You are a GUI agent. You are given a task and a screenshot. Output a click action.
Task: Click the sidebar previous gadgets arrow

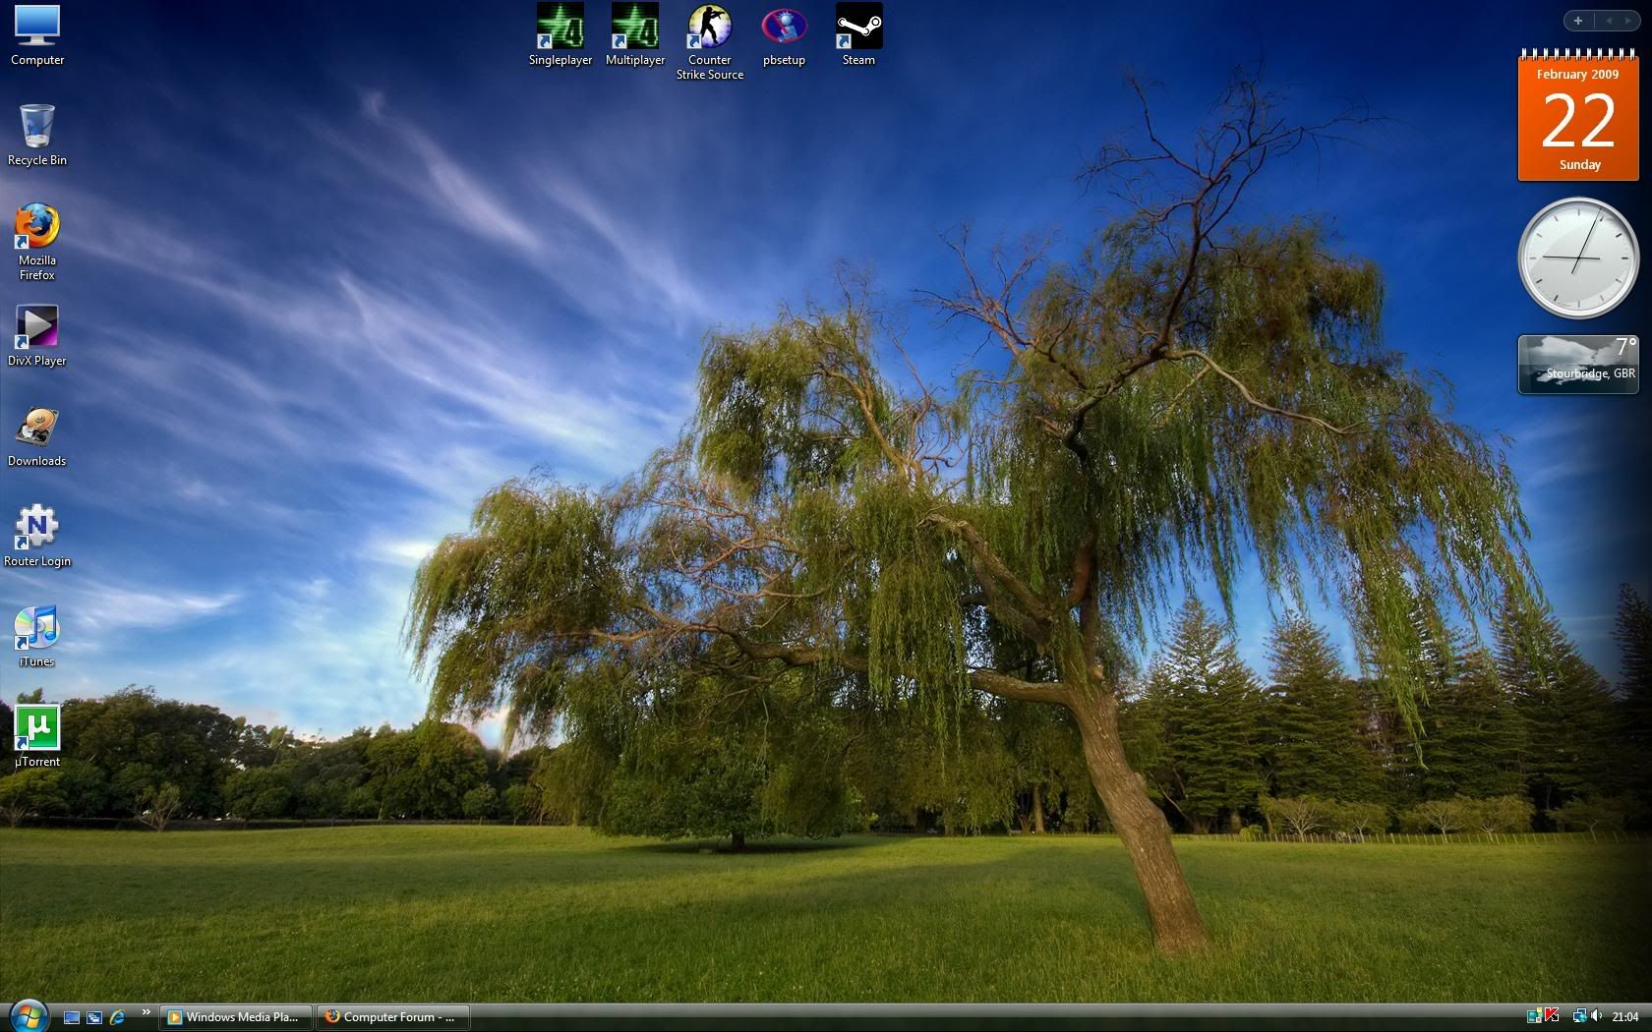pos(1610,21)
